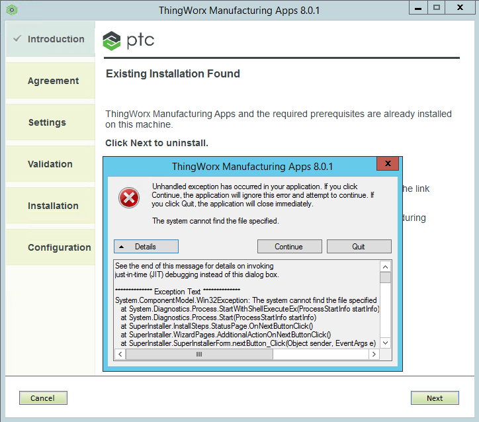Click the StatusPage.OnNextButtonClick stack line
The width and height of the screenshot is (479, 422).
217,326
